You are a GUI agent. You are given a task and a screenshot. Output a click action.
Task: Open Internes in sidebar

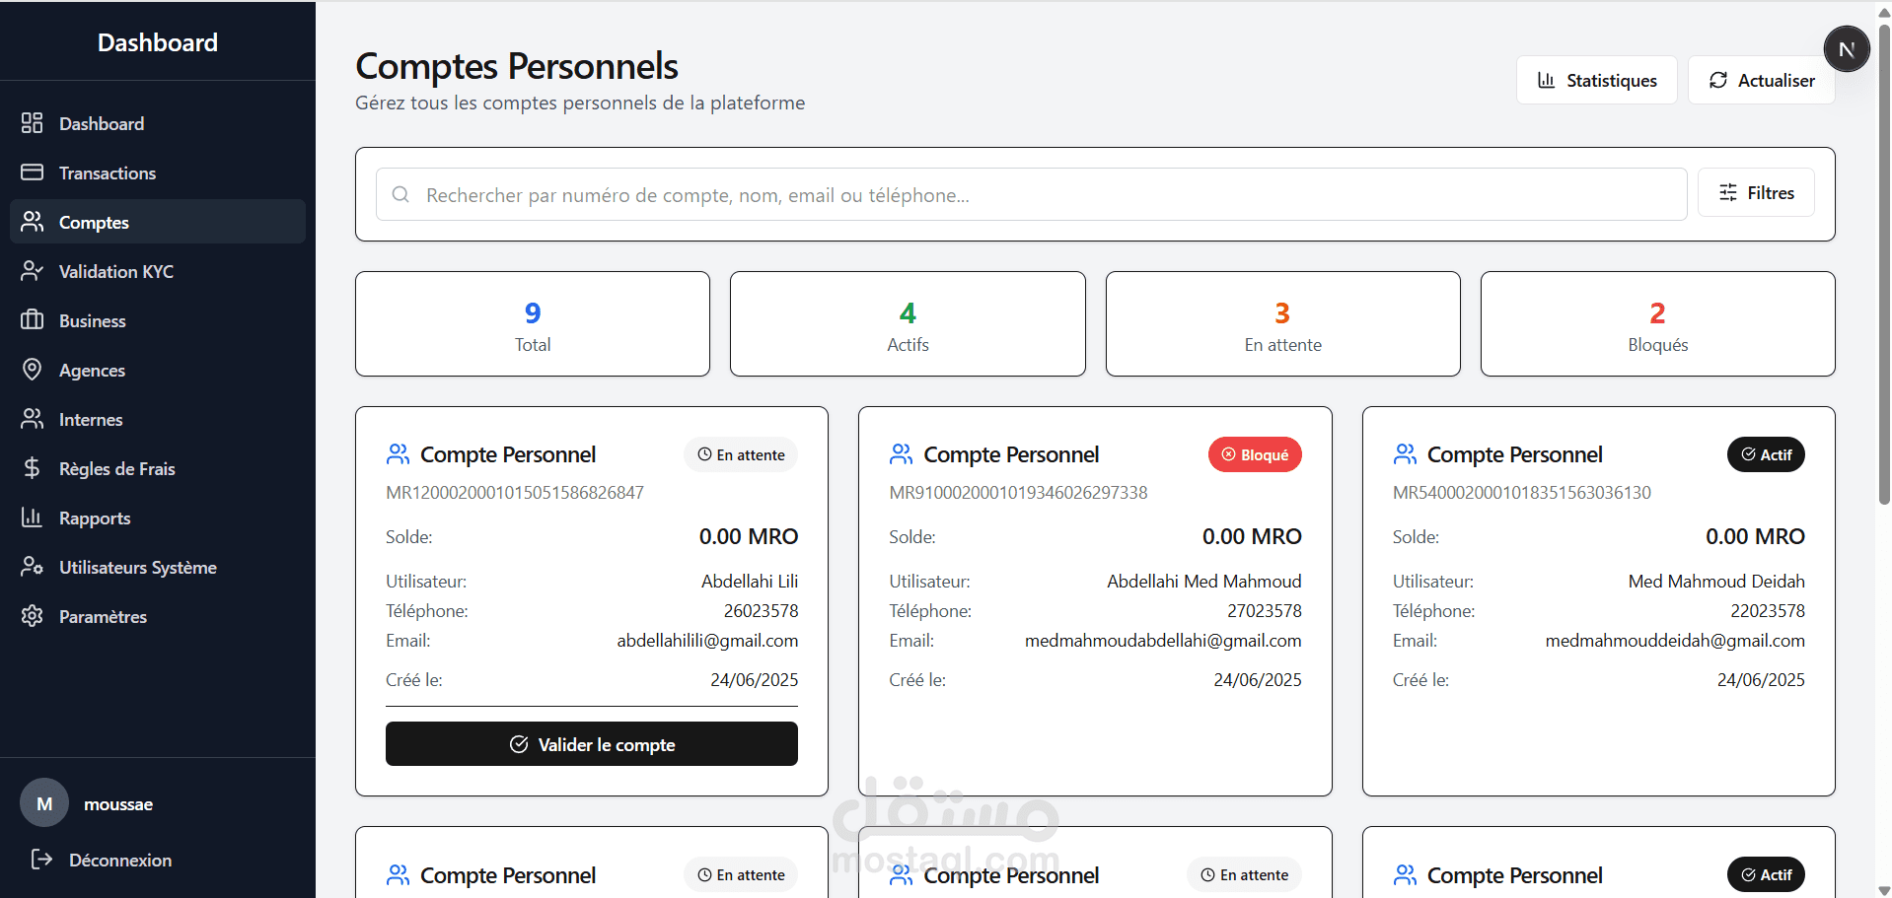(x=158, y=419)
